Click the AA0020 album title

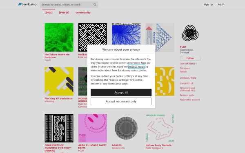click(117, 145)
